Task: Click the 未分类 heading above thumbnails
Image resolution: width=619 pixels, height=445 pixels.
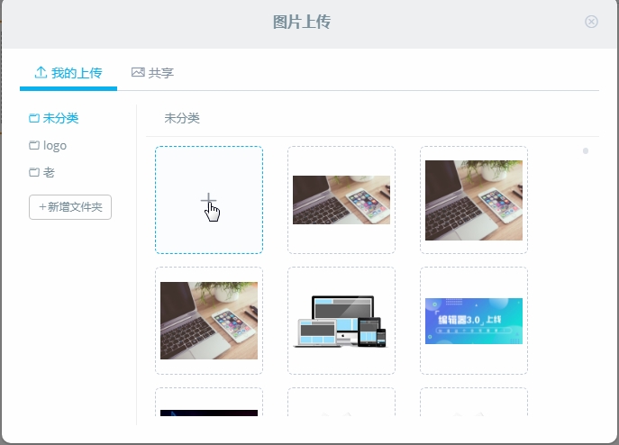Action: (x=182, y=118)
